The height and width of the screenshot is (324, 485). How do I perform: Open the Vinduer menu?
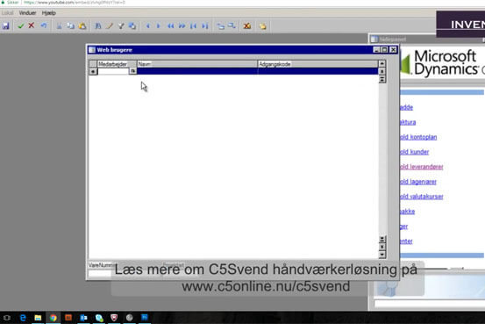[27, 13]
